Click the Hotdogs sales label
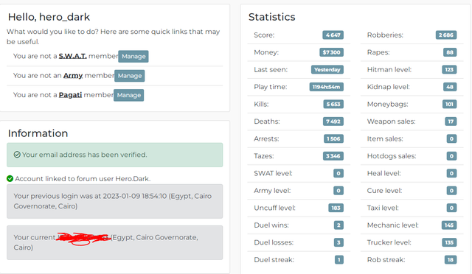The image size is (472, 274). point(392,156)
